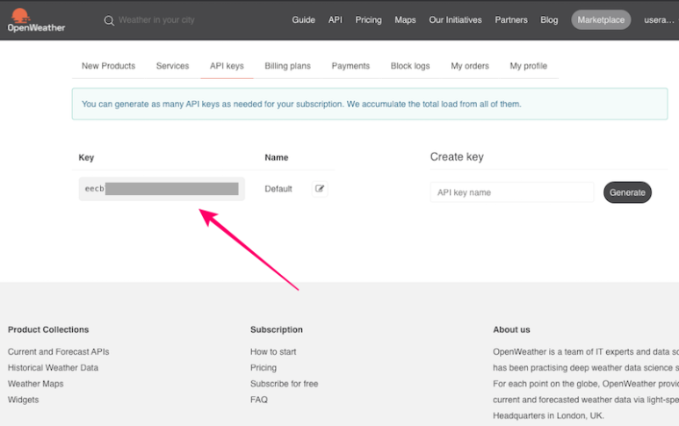679x426 pixels.
Task: Focus the Weather in your city search field
Action: click(156, 20)
